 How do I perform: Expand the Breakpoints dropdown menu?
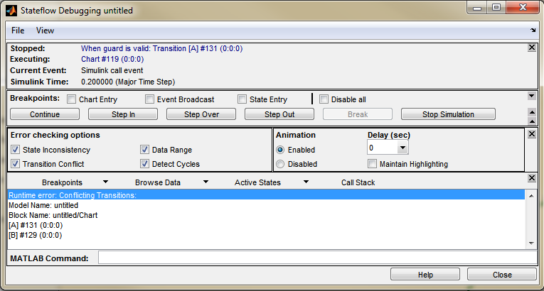click(x=106, y=182)
